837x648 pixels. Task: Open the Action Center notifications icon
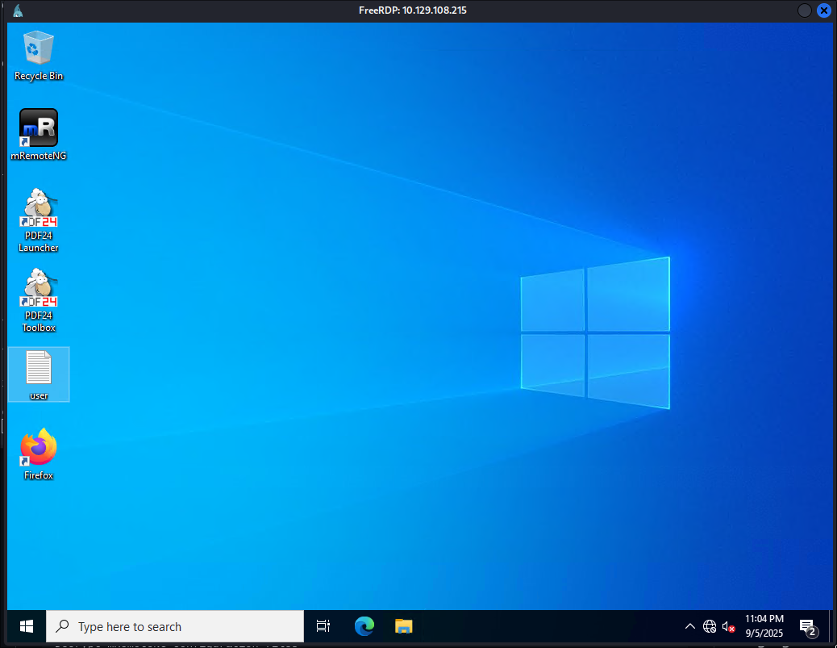(808, 626)
